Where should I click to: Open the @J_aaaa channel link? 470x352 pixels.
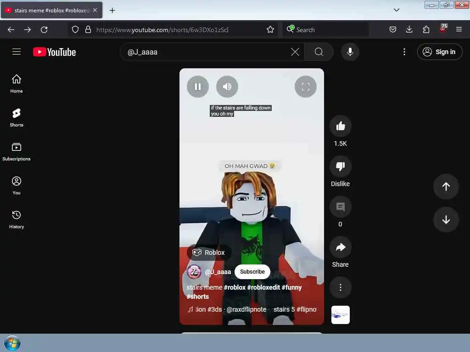[x=218, y=272]
